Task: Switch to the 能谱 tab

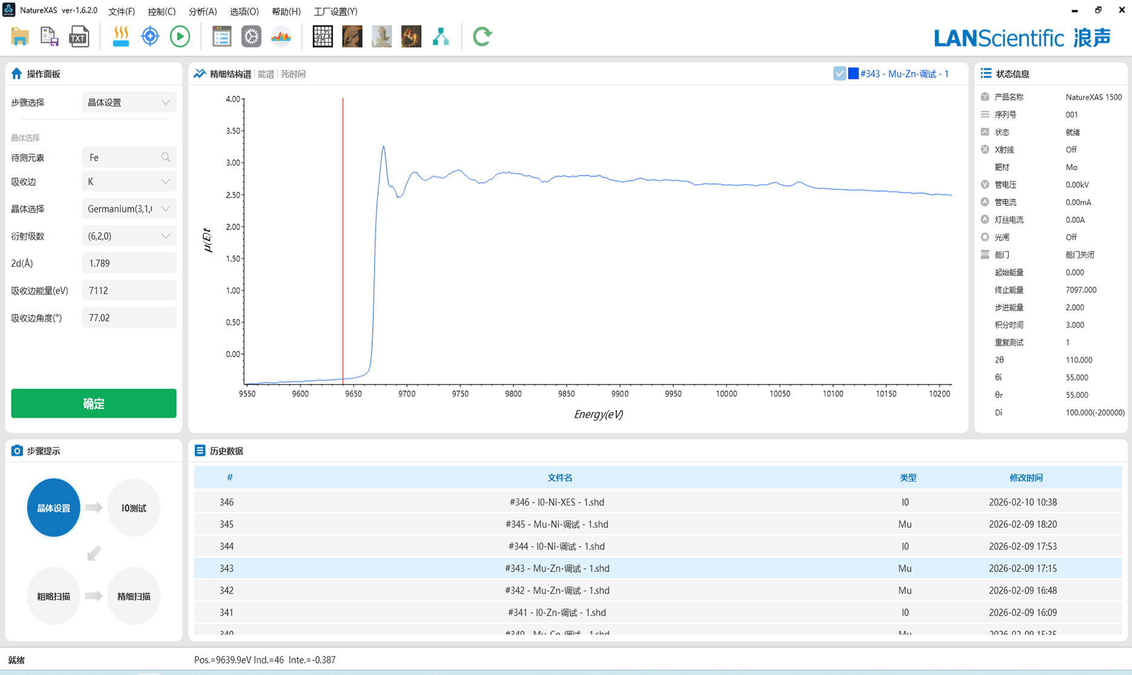Action: pos(266,74)
